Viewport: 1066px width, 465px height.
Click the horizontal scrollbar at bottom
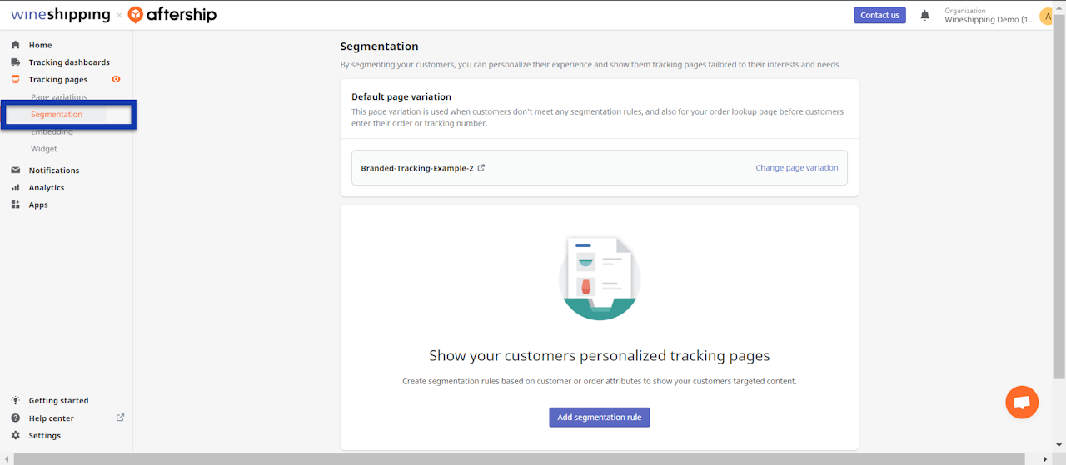click(x=533, y=459)
